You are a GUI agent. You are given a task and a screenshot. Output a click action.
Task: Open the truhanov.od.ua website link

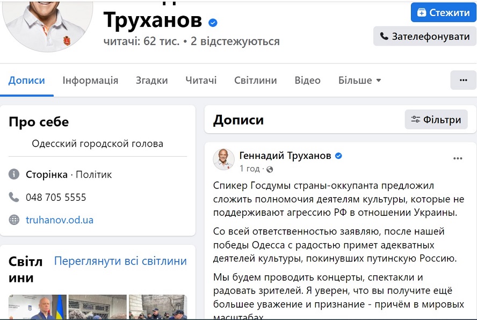click(60, 220)
